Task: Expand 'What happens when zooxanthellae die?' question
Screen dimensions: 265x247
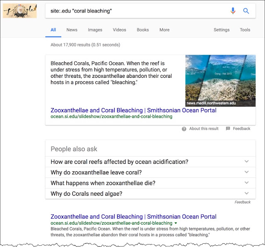Action: tap(150, 183)
